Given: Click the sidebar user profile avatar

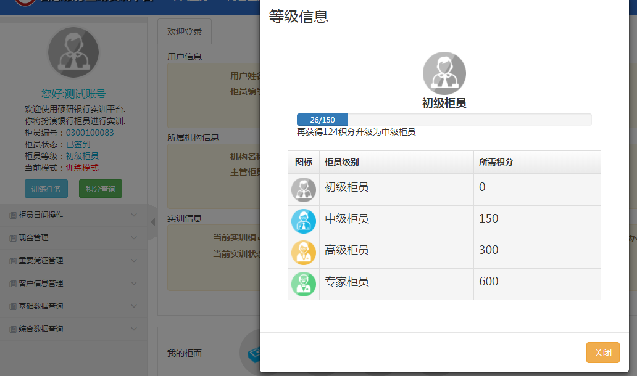Looking at the screenshot, I should [73, 52].
